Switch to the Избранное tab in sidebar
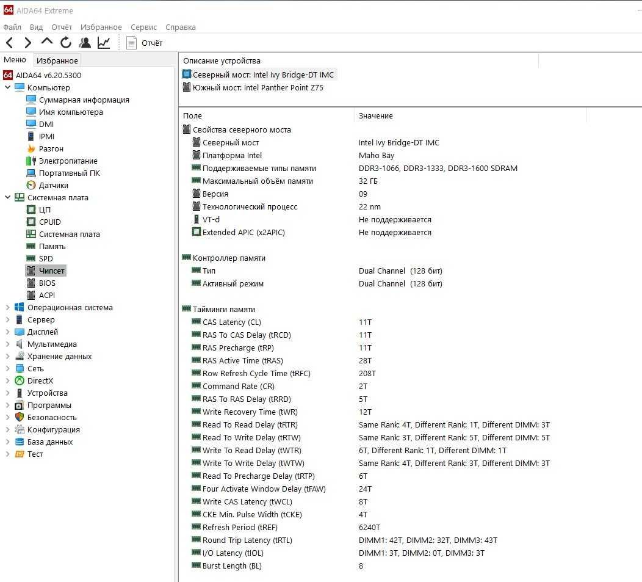The height and width of the screenshot is (582, 642). pos(57,60)
